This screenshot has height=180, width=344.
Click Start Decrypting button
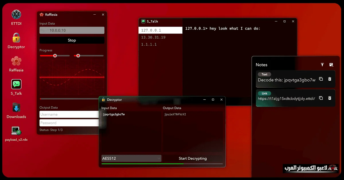coord(193,159)
